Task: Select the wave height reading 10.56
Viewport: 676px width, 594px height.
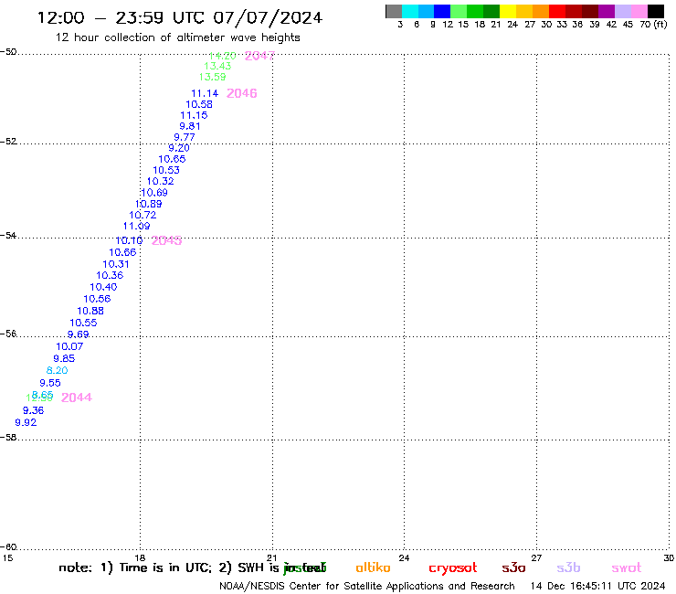Action: click(x=97, y=299)
